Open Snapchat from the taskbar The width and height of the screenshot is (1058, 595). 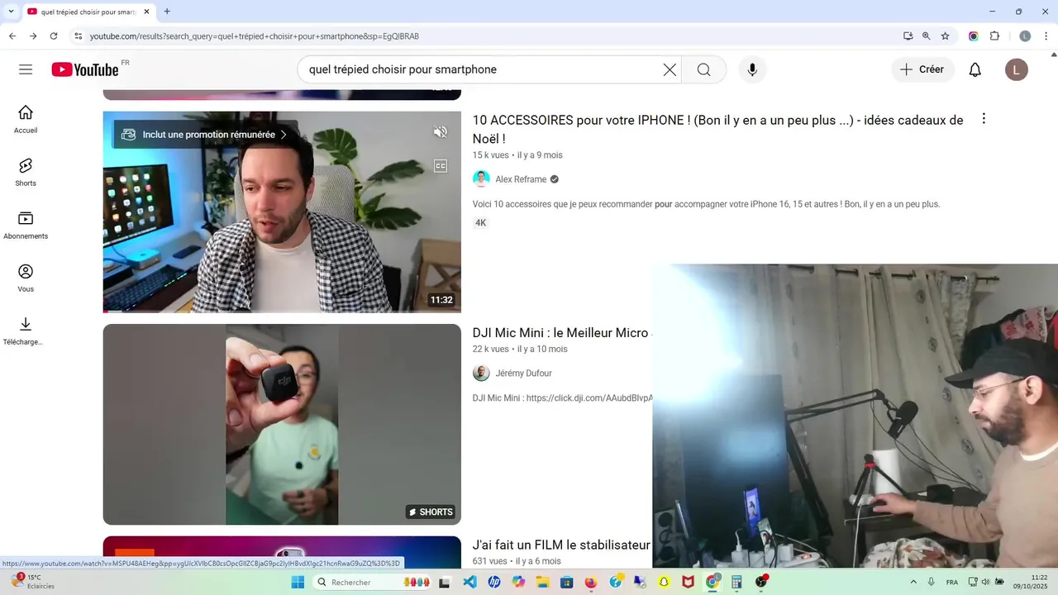point(664,582)
